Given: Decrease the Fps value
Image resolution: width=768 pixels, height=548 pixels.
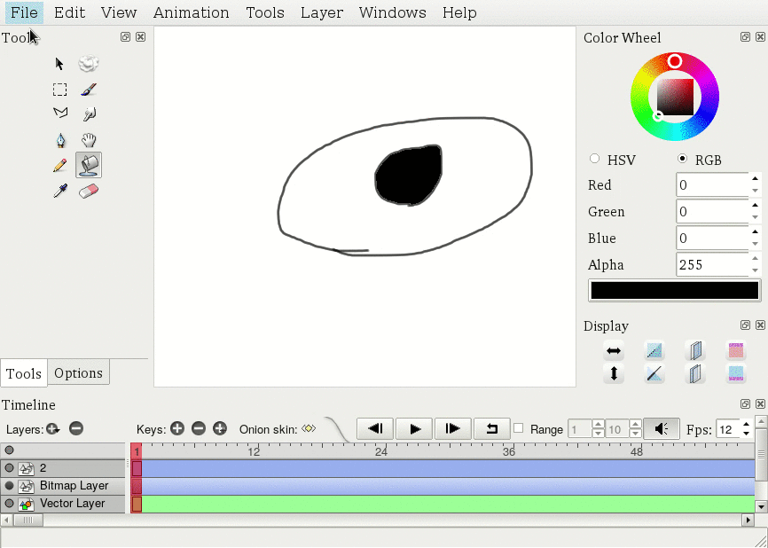Looking at the screenshot, I should pyautogui.click(x=746, y=434).
